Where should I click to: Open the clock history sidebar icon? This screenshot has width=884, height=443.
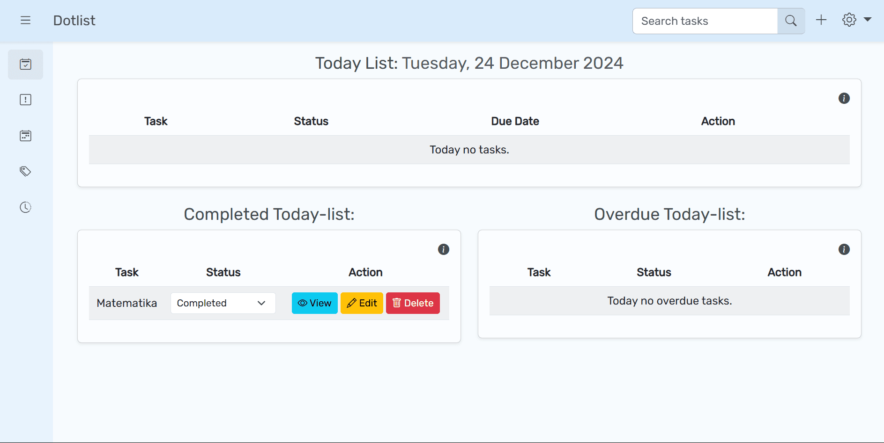26,207
